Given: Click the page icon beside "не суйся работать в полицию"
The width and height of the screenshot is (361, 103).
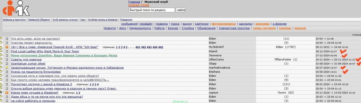Looking at the screenshot, I should coord(7,101).
